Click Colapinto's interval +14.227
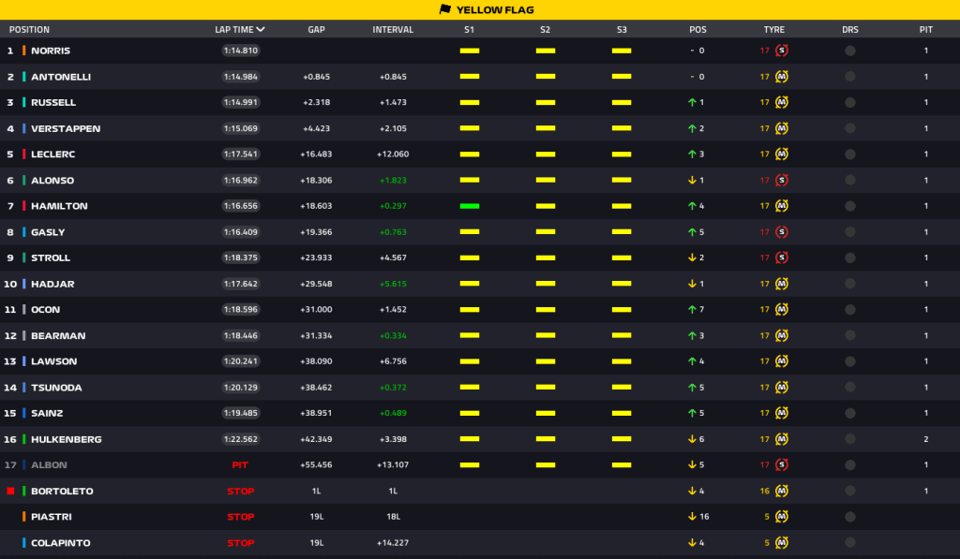The height and width of the screenshot is (559, 960). pos(393,542)
